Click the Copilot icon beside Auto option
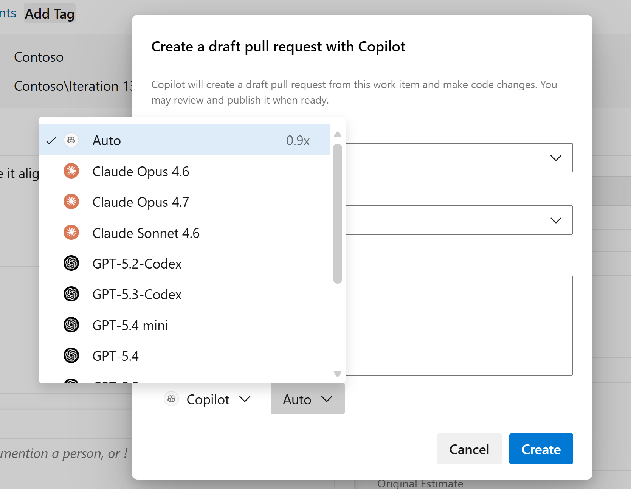Image resolution: width=631 pixels, height=489 pixels. pyautogui.click(x=71, y=140)
